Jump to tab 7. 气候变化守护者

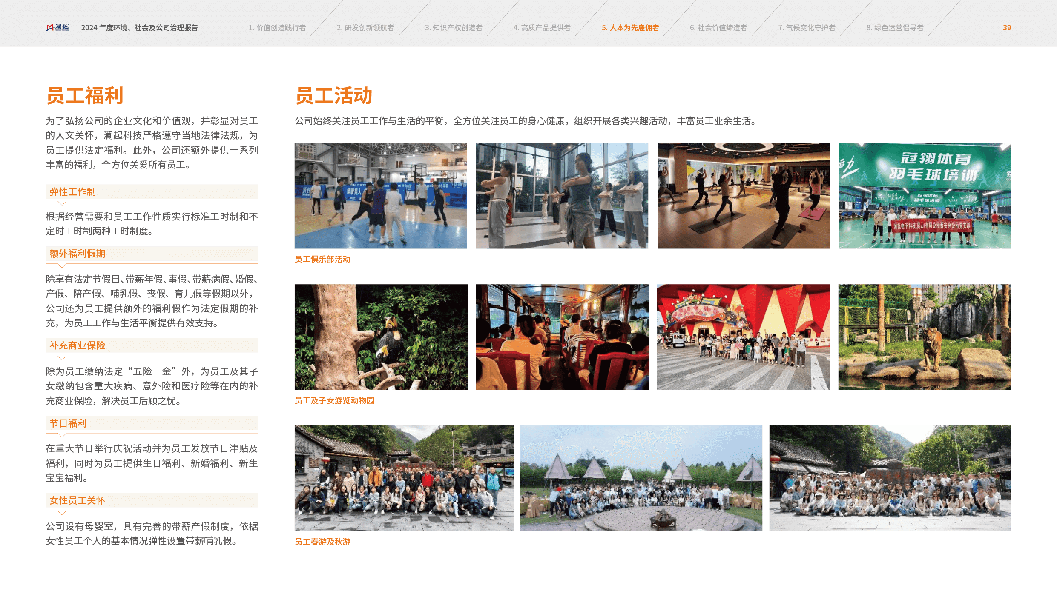pos(807,28)
